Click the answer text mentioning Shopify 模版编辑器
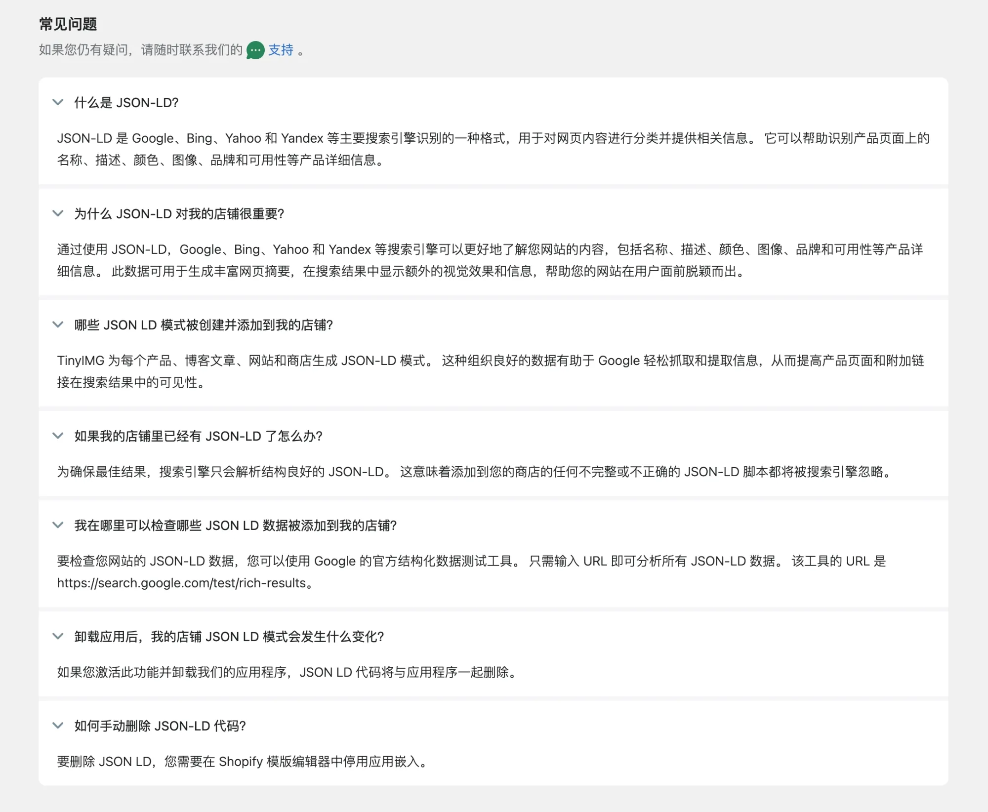This screenshot has height=812, width=988. (x=243, y=761)
